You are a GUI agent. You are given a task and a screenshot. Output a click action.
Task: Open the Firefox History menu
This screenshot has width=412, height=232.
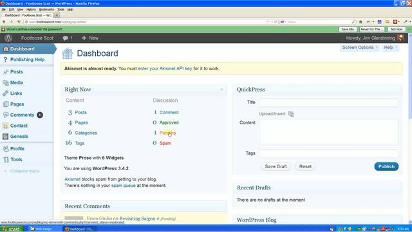(31, 10)
